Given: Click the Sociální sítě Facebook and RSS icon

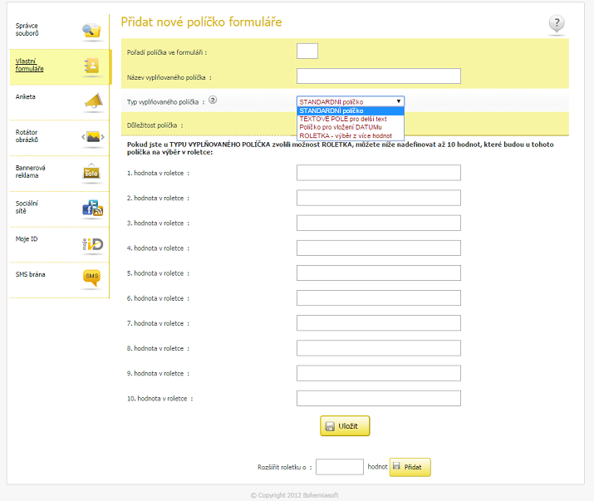Looking at the screenshot, I should [x=92, y=208].
